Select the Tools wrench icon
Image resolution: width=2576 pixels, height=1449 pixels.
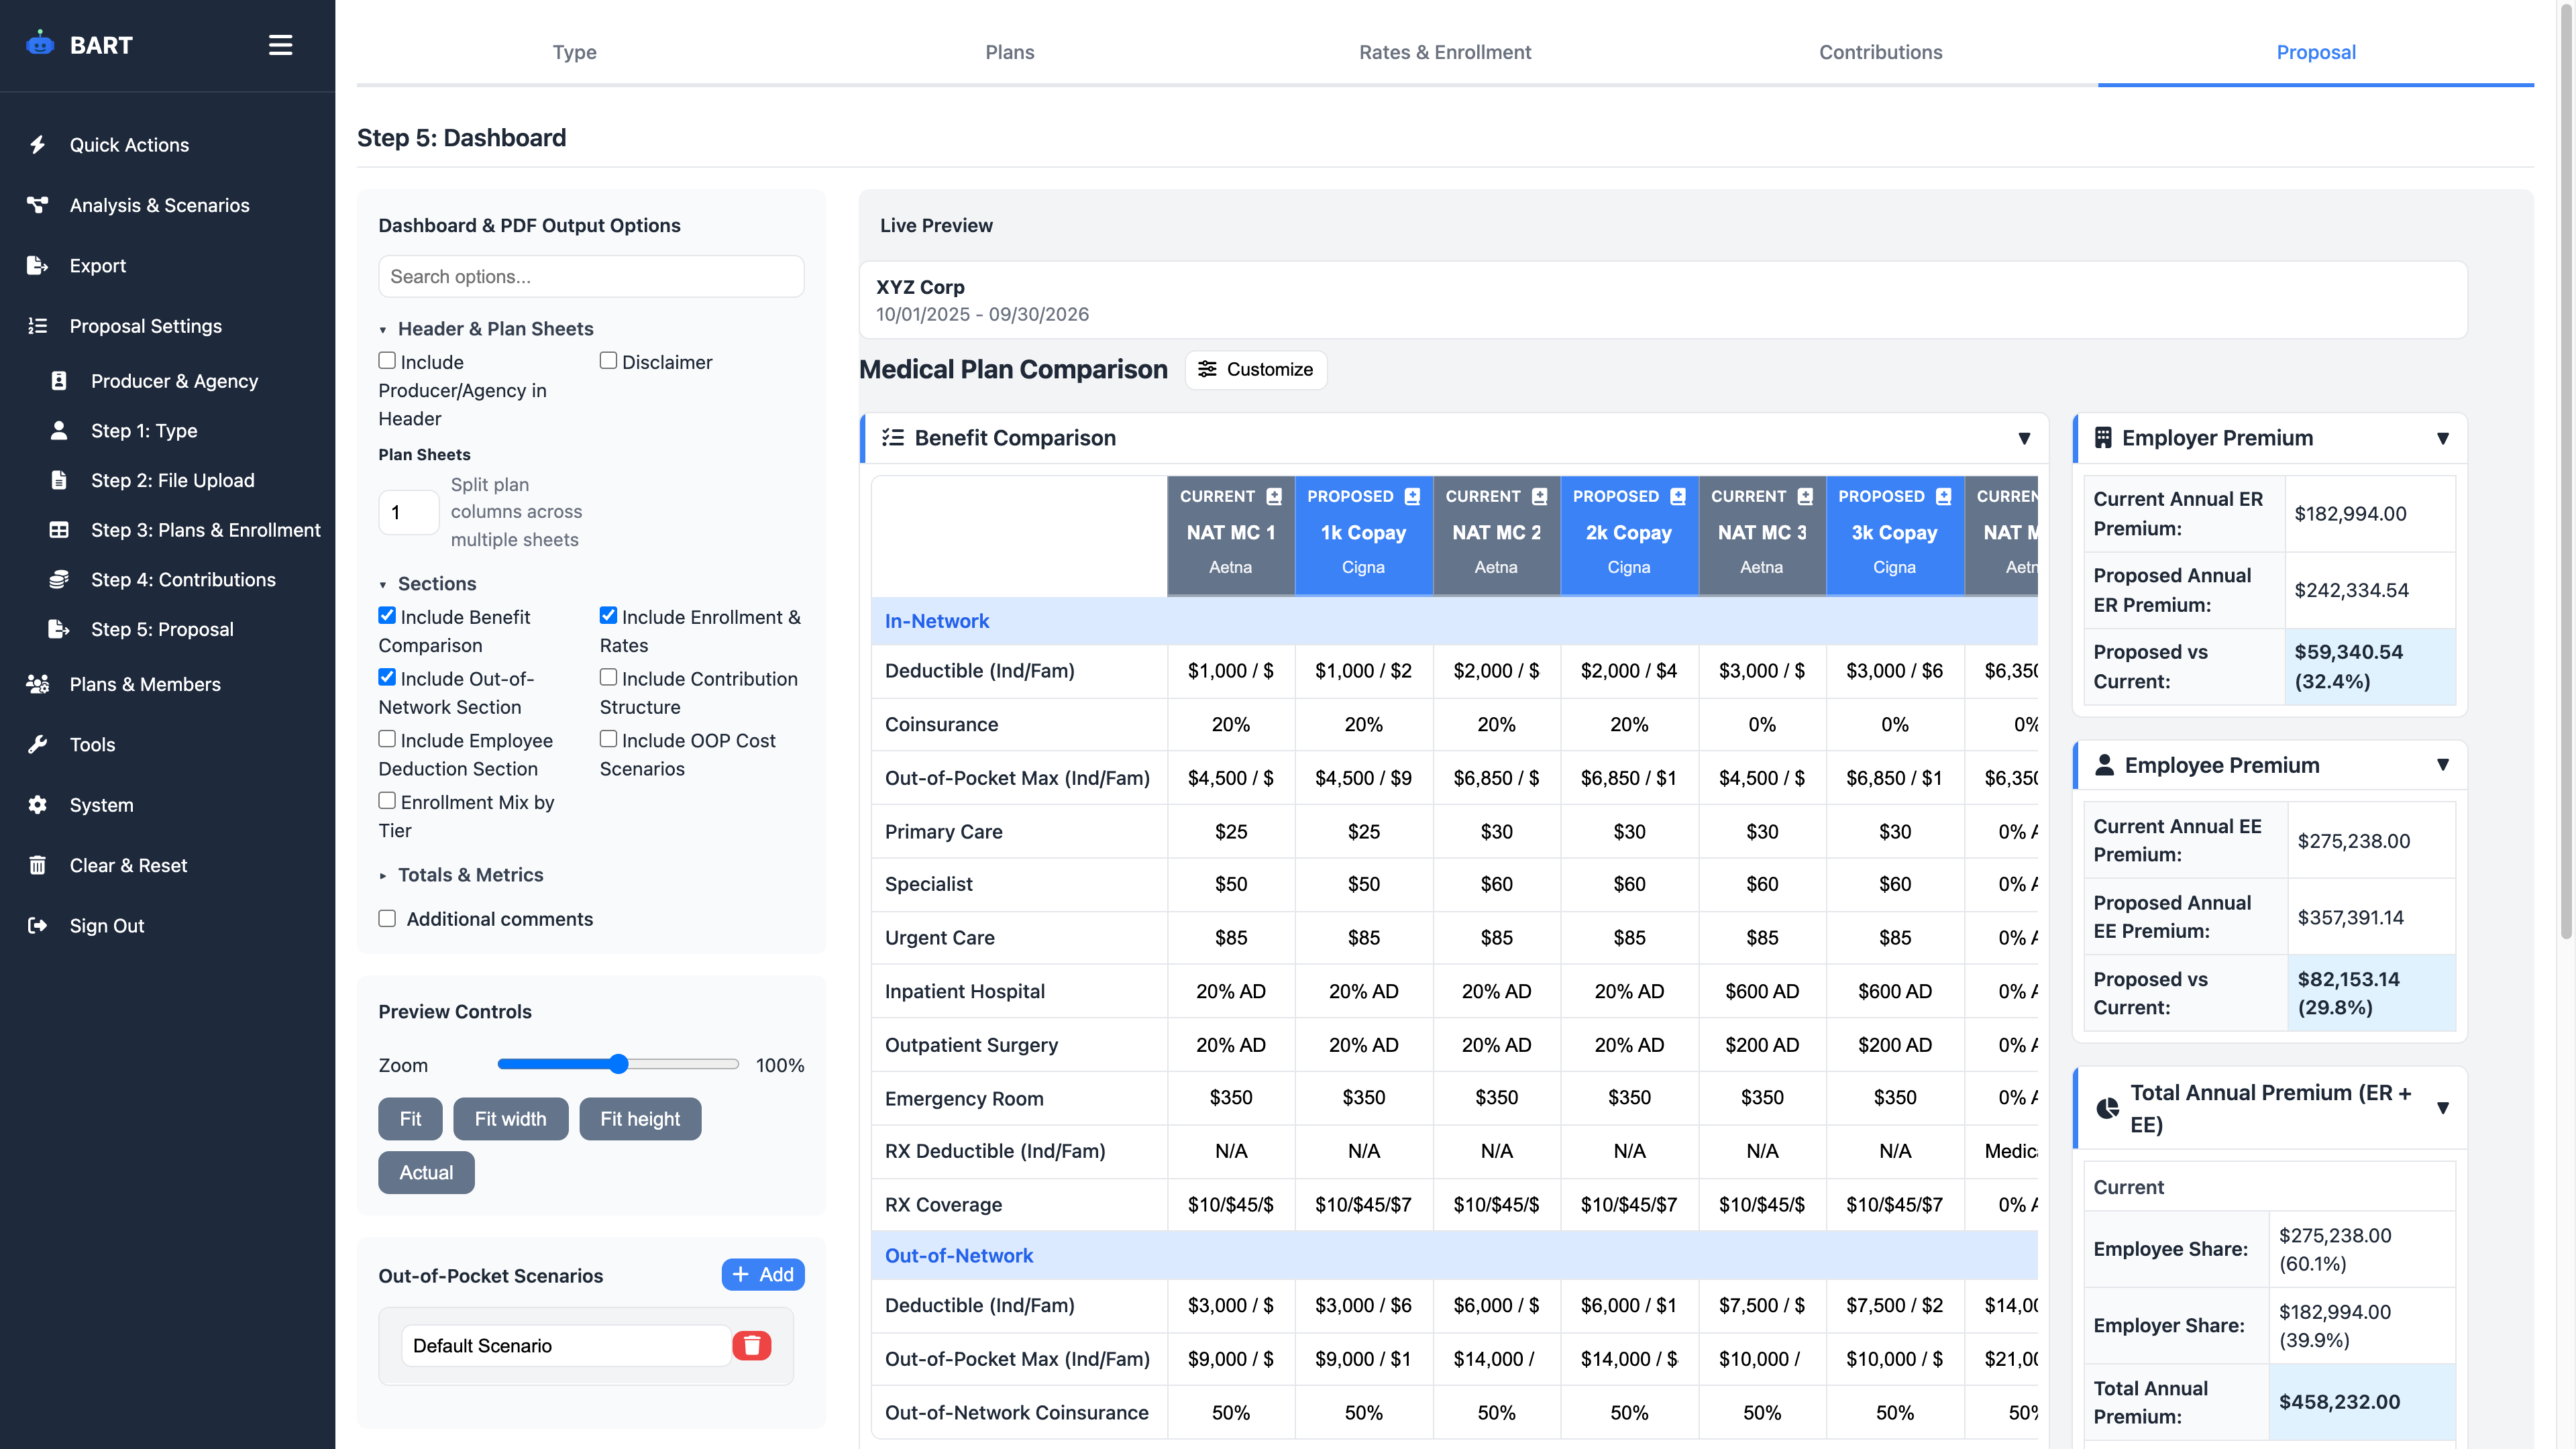pyautogui.click(x=38, y=744)
